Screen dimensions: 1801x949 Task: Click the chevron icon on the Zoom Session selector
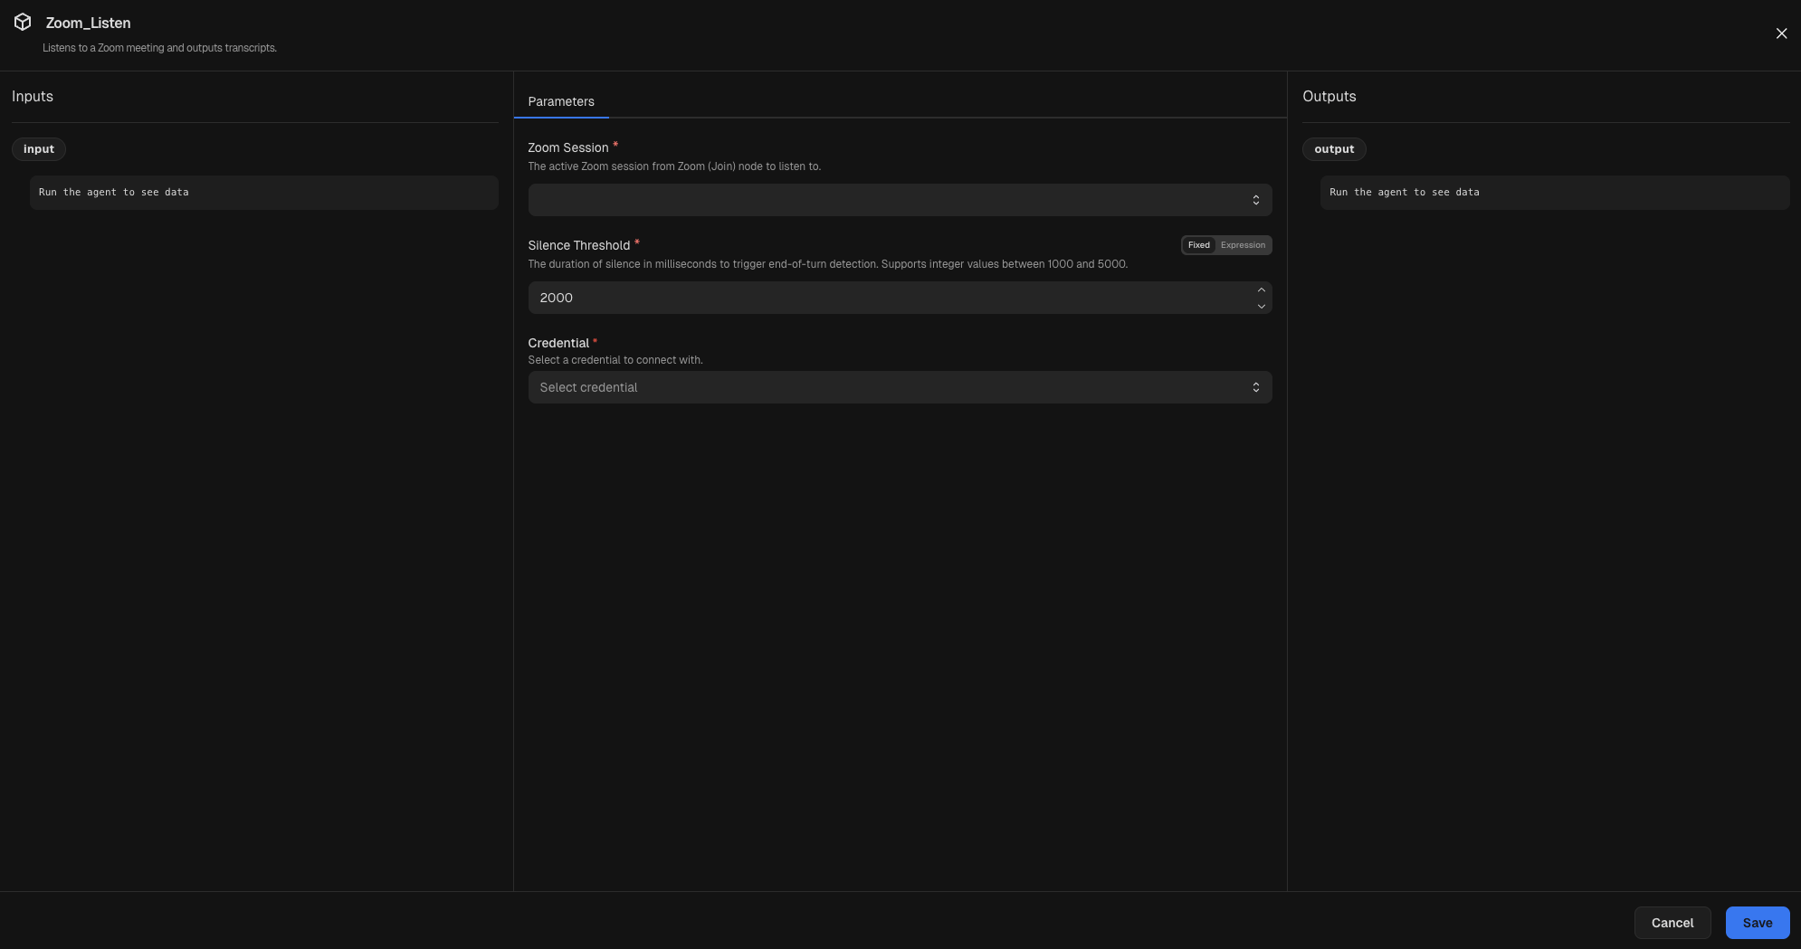(1255, 199)
